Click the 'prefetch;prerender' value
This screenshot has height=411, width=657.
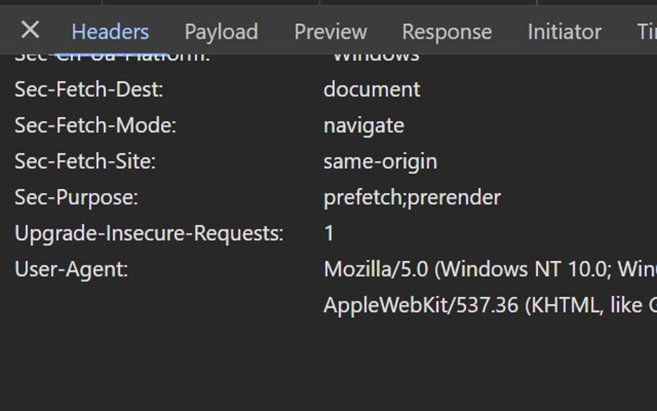[x=412, y=197]
